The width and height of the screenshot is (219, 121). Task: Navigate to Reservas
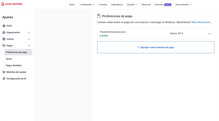pyautogui.click(x=146, y=5)
